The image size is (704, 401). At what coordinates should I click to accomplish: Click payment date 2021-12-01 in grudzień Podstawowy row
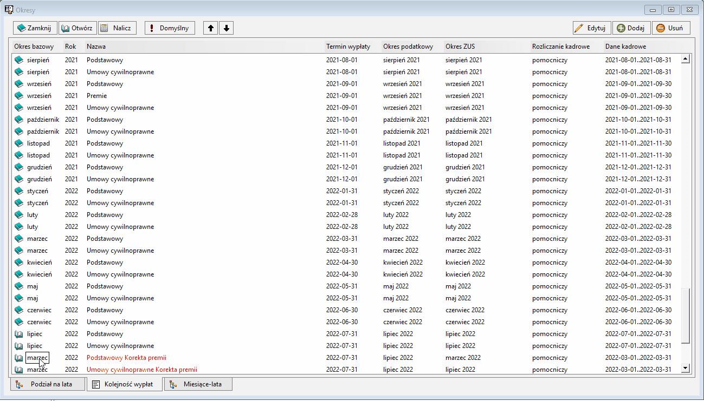point(341,167)
